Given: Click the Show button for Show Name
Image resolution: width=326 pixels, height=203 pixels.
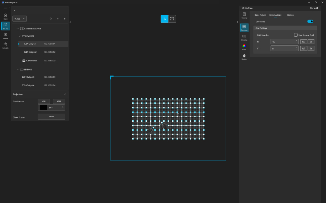Looking at the screenshot, I should pyautogui.click(x=51, y=117).
